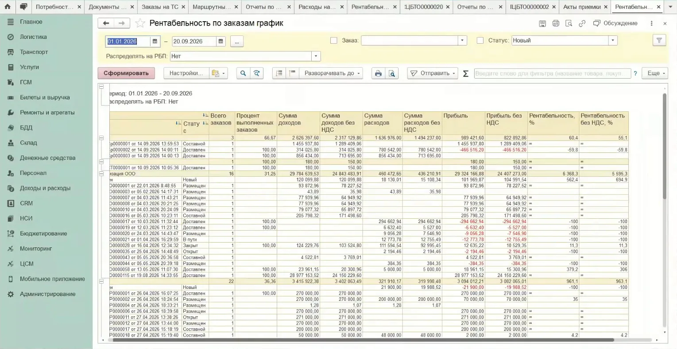The height and width of the screenshot is (349, 677).
Task: Open the question mark help next to the filter field
Action: click(635, 73)
